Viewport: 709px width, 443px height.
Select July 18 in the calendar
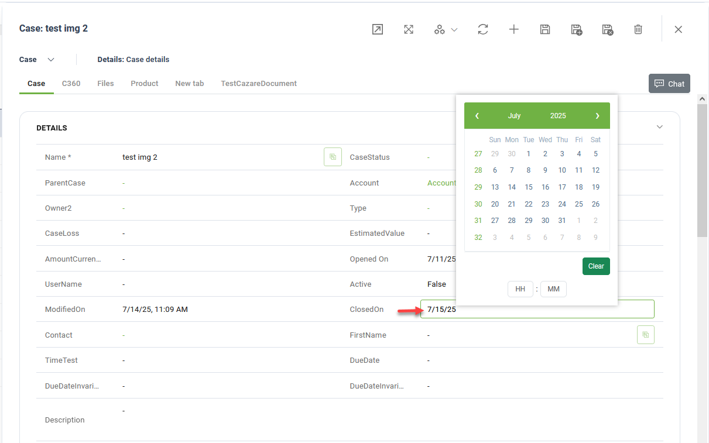click(579, 187)
